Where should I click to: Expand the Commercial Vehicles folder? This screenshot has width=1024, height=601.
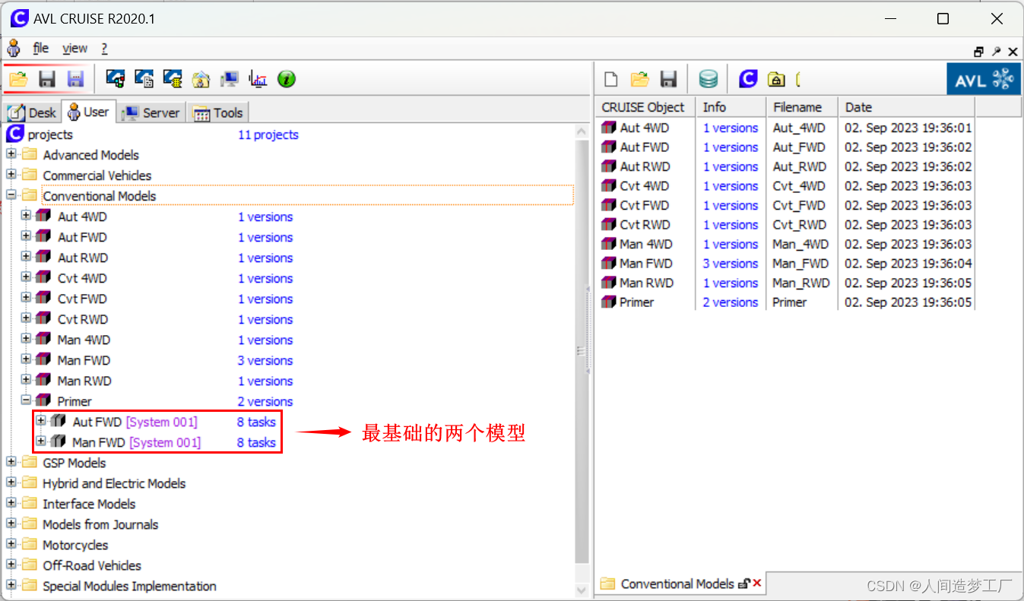click(x=11, y=175)
